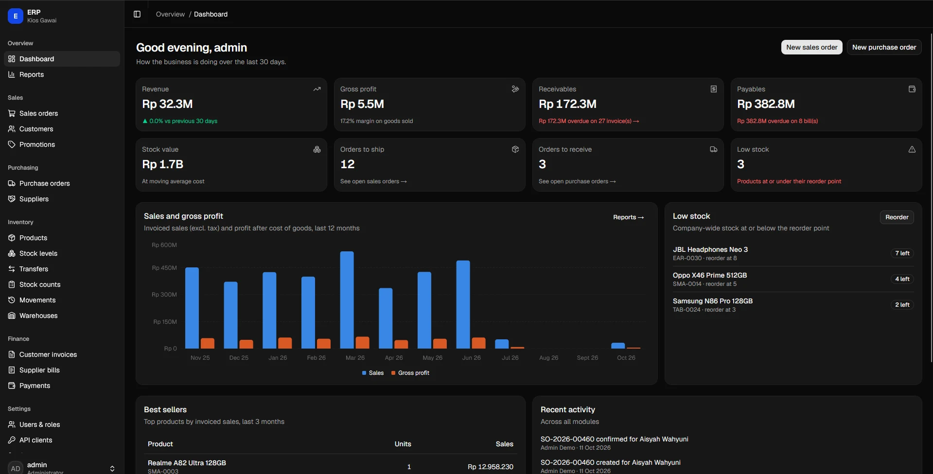Create a New purchase order

click(x=884, y=47)
